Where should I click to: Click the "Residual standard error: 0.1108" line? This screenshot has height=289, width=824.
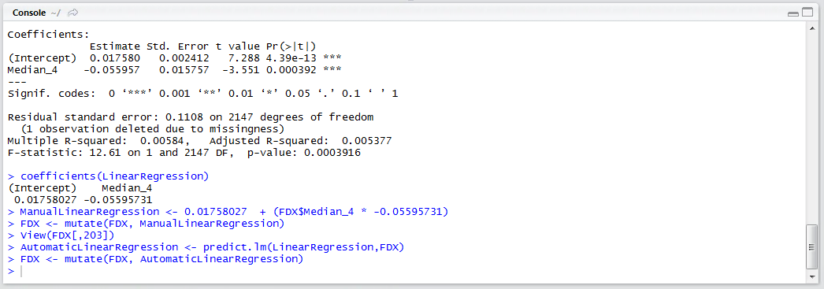(x=190, y=117)
